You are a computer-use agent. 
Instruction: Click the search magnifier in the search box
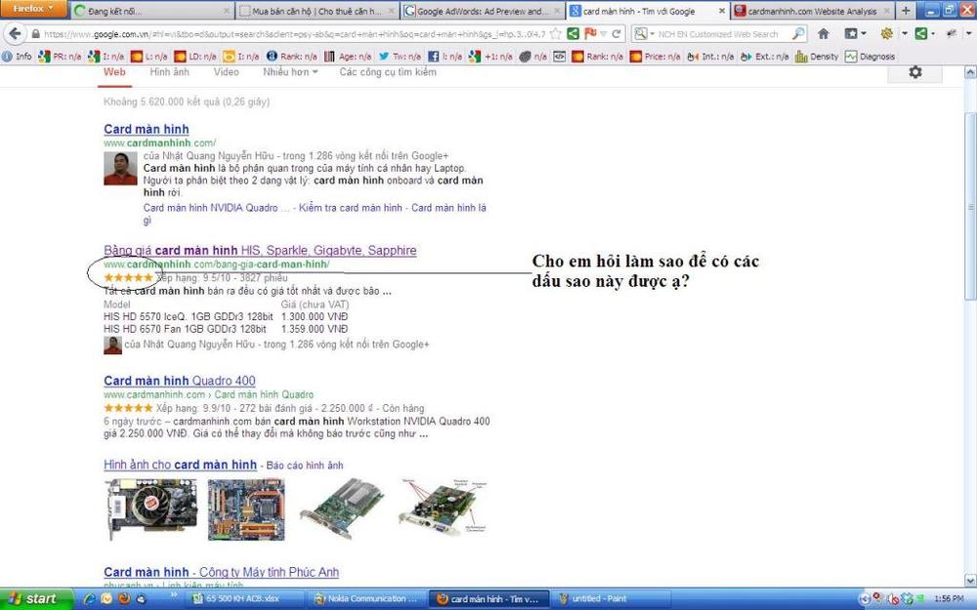[798, 33]
